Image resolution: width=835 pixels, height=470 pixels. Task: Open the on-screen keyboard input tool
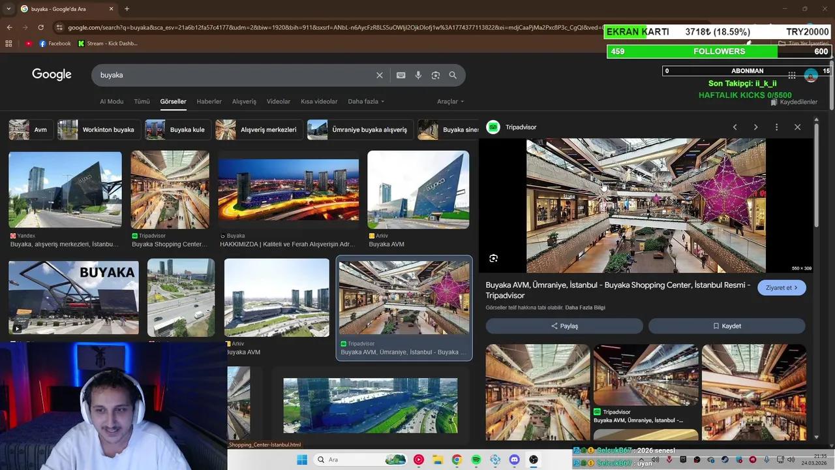point(401,75)
